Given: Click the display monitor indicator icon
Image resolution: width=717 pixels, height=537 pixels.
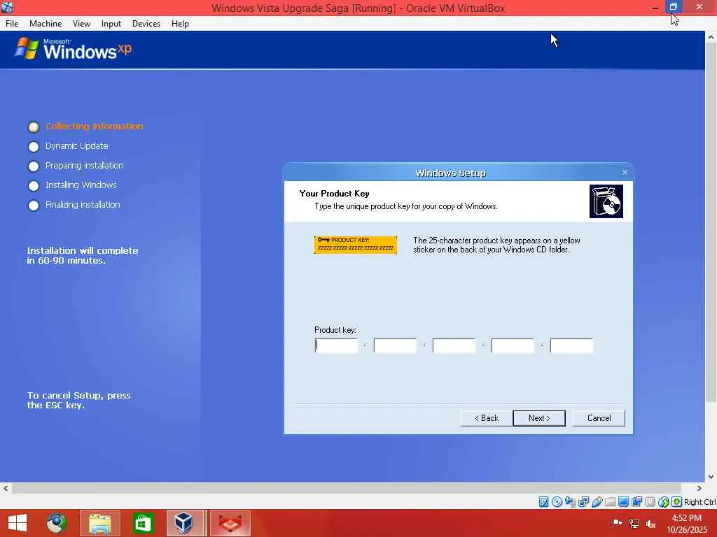Looking at the screenshot, I should pos(623,502).
